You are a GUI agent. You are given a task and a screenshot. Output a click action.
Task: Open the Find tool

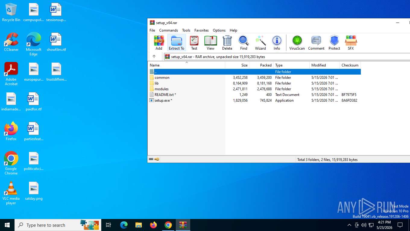(x=244, y=43)
